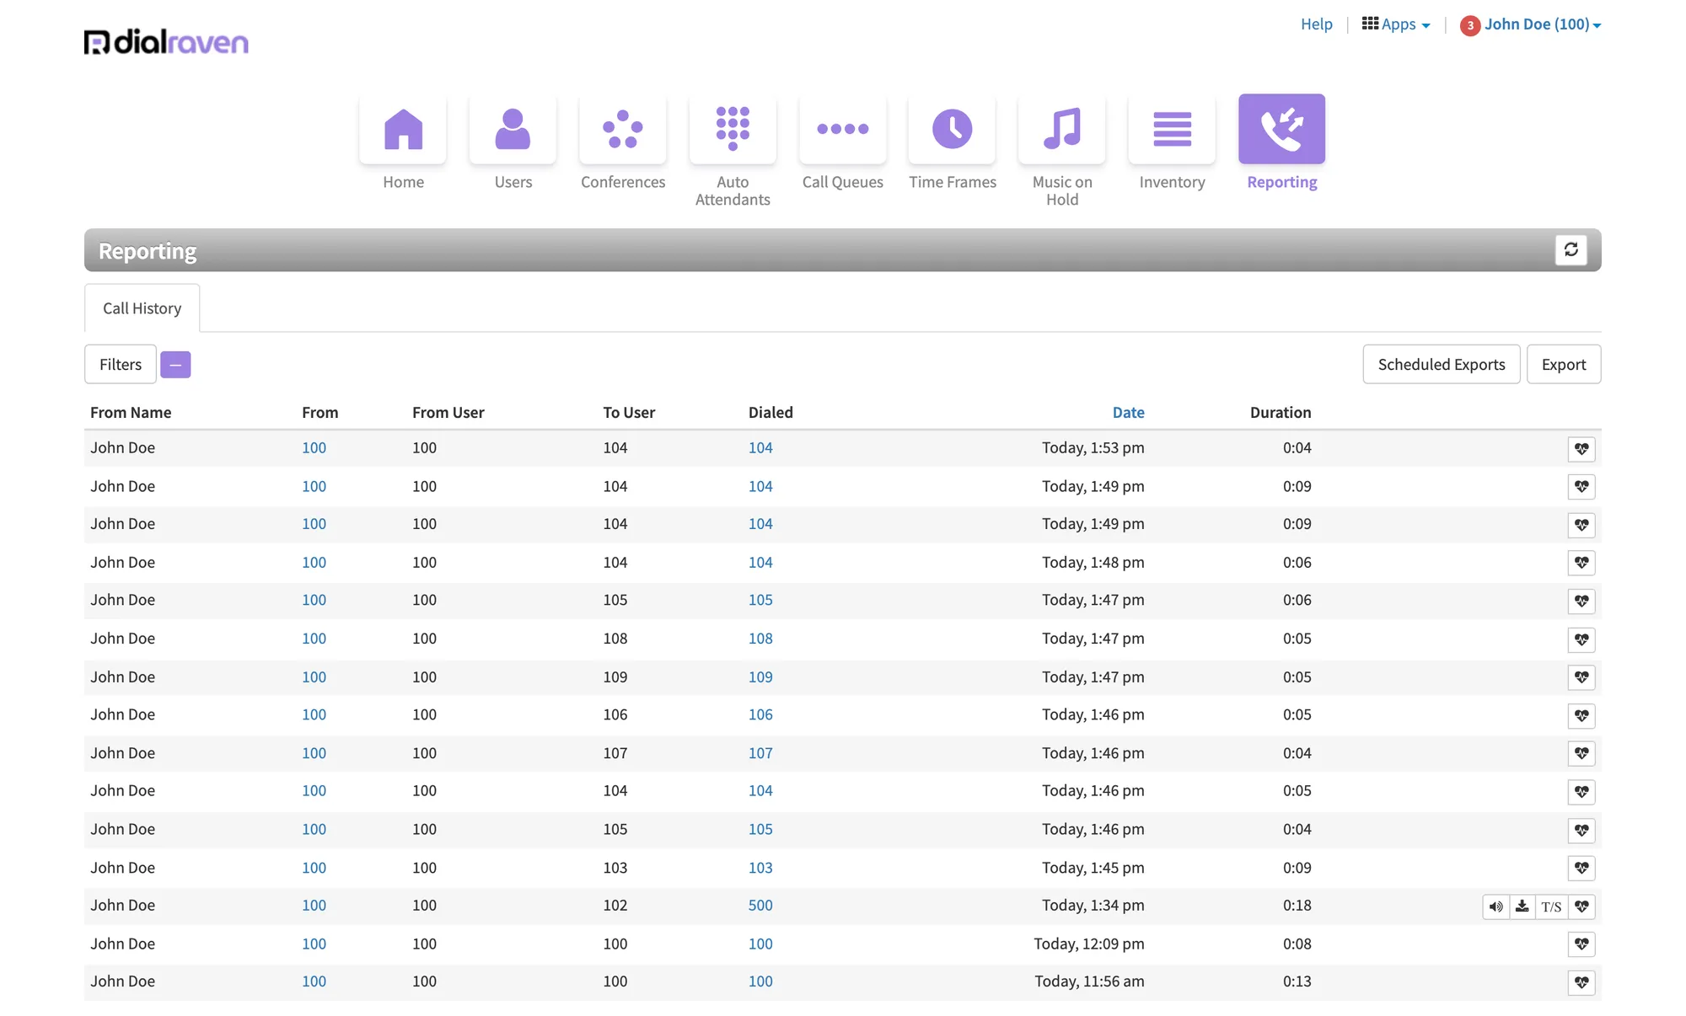Refresh the Reporting panel
1686x1016 pixels.
1571,249
